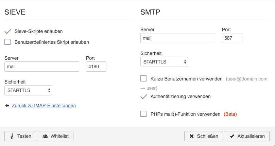Click the left arrow icon before IMAP link

point(7,106)
